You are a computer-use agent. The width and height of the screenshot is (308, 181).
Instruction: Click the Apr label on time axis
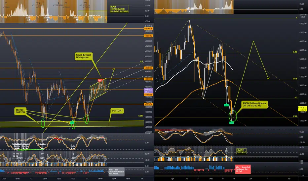(173, 179)
